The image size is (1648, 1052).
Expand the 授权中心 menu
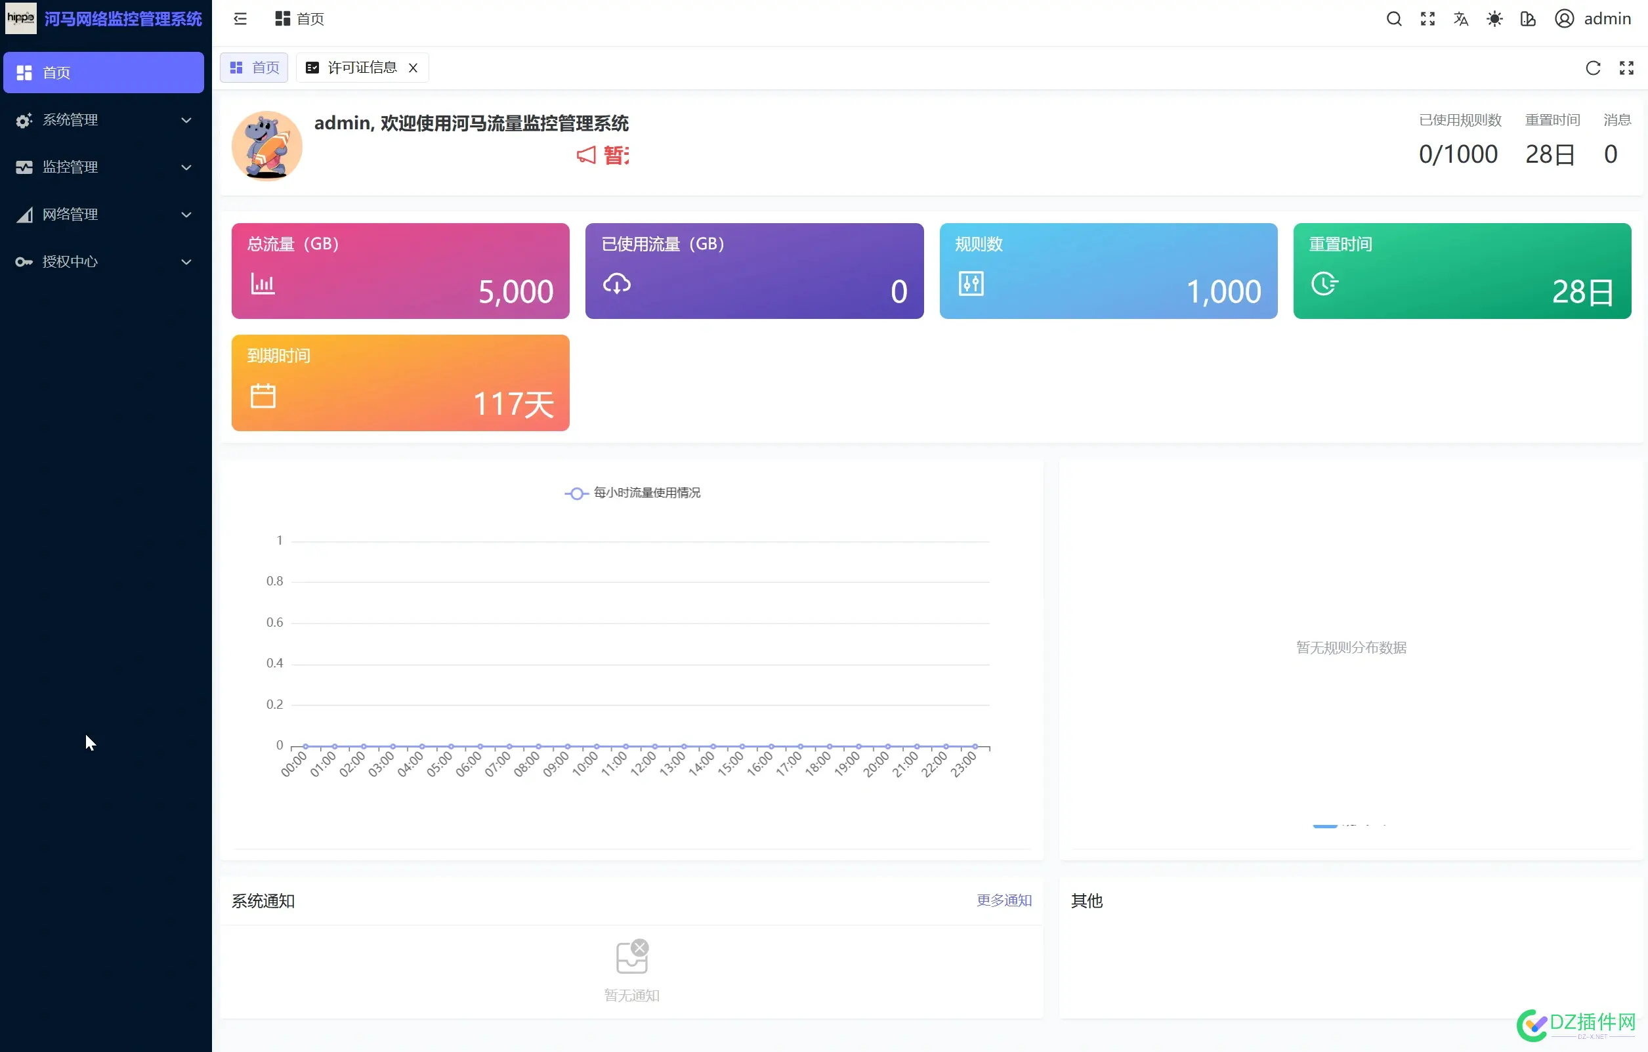102,261
